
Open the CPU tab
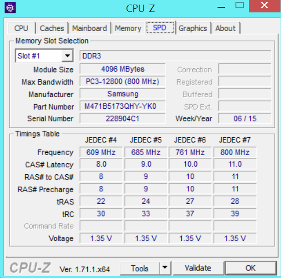point(21,28)
